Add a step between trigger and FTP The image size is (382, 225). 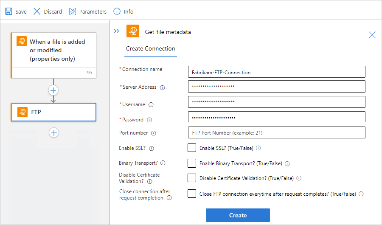(53, 90)
